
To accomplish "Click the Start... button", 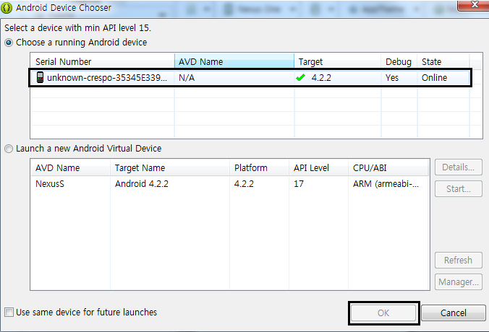I will [459, 189].
